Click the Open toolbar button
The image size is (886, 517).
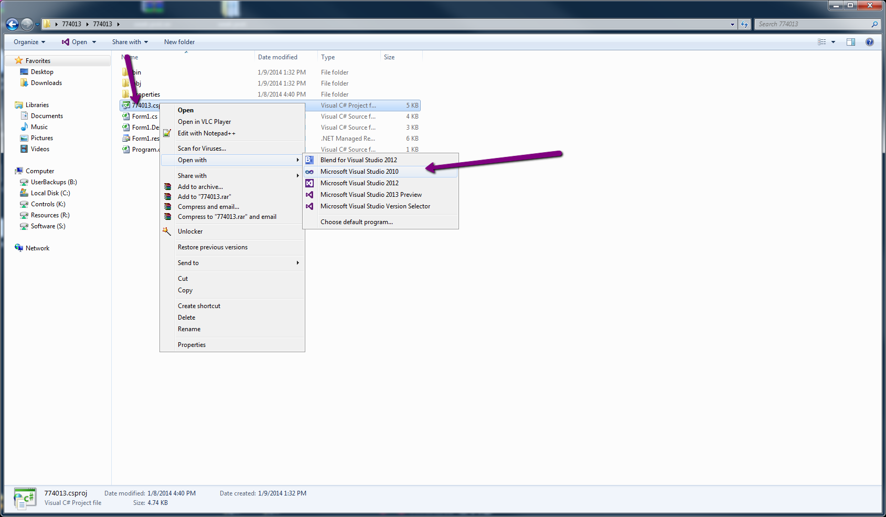click(x=74, y=42)
